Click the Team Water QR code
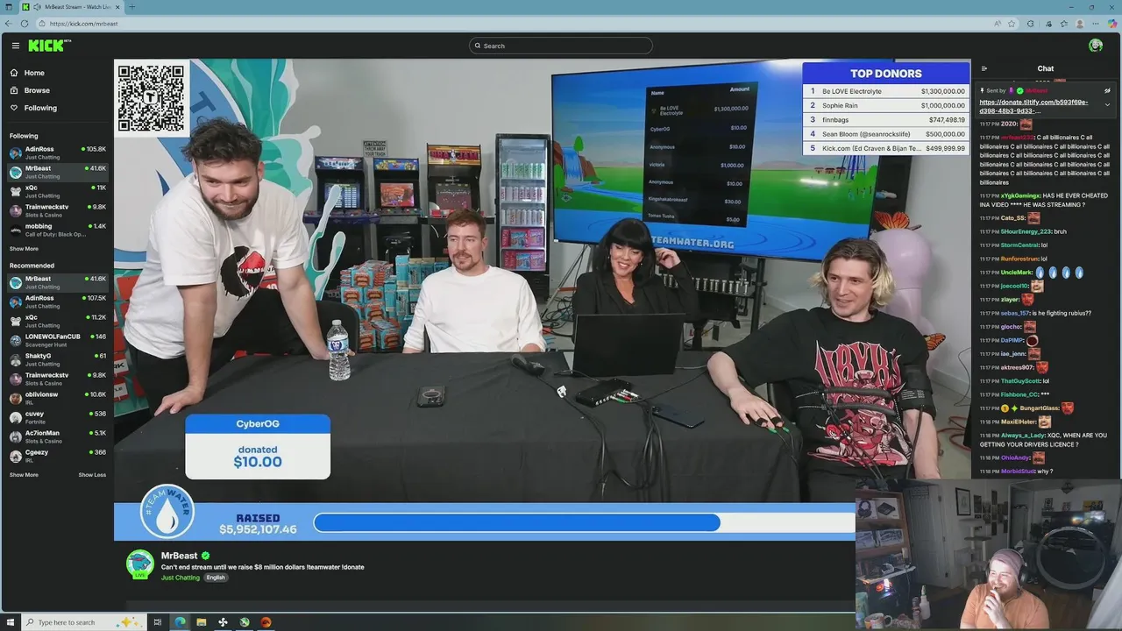Image resolution: width=1122 pixels, height=631 pixels. point(152,98)
